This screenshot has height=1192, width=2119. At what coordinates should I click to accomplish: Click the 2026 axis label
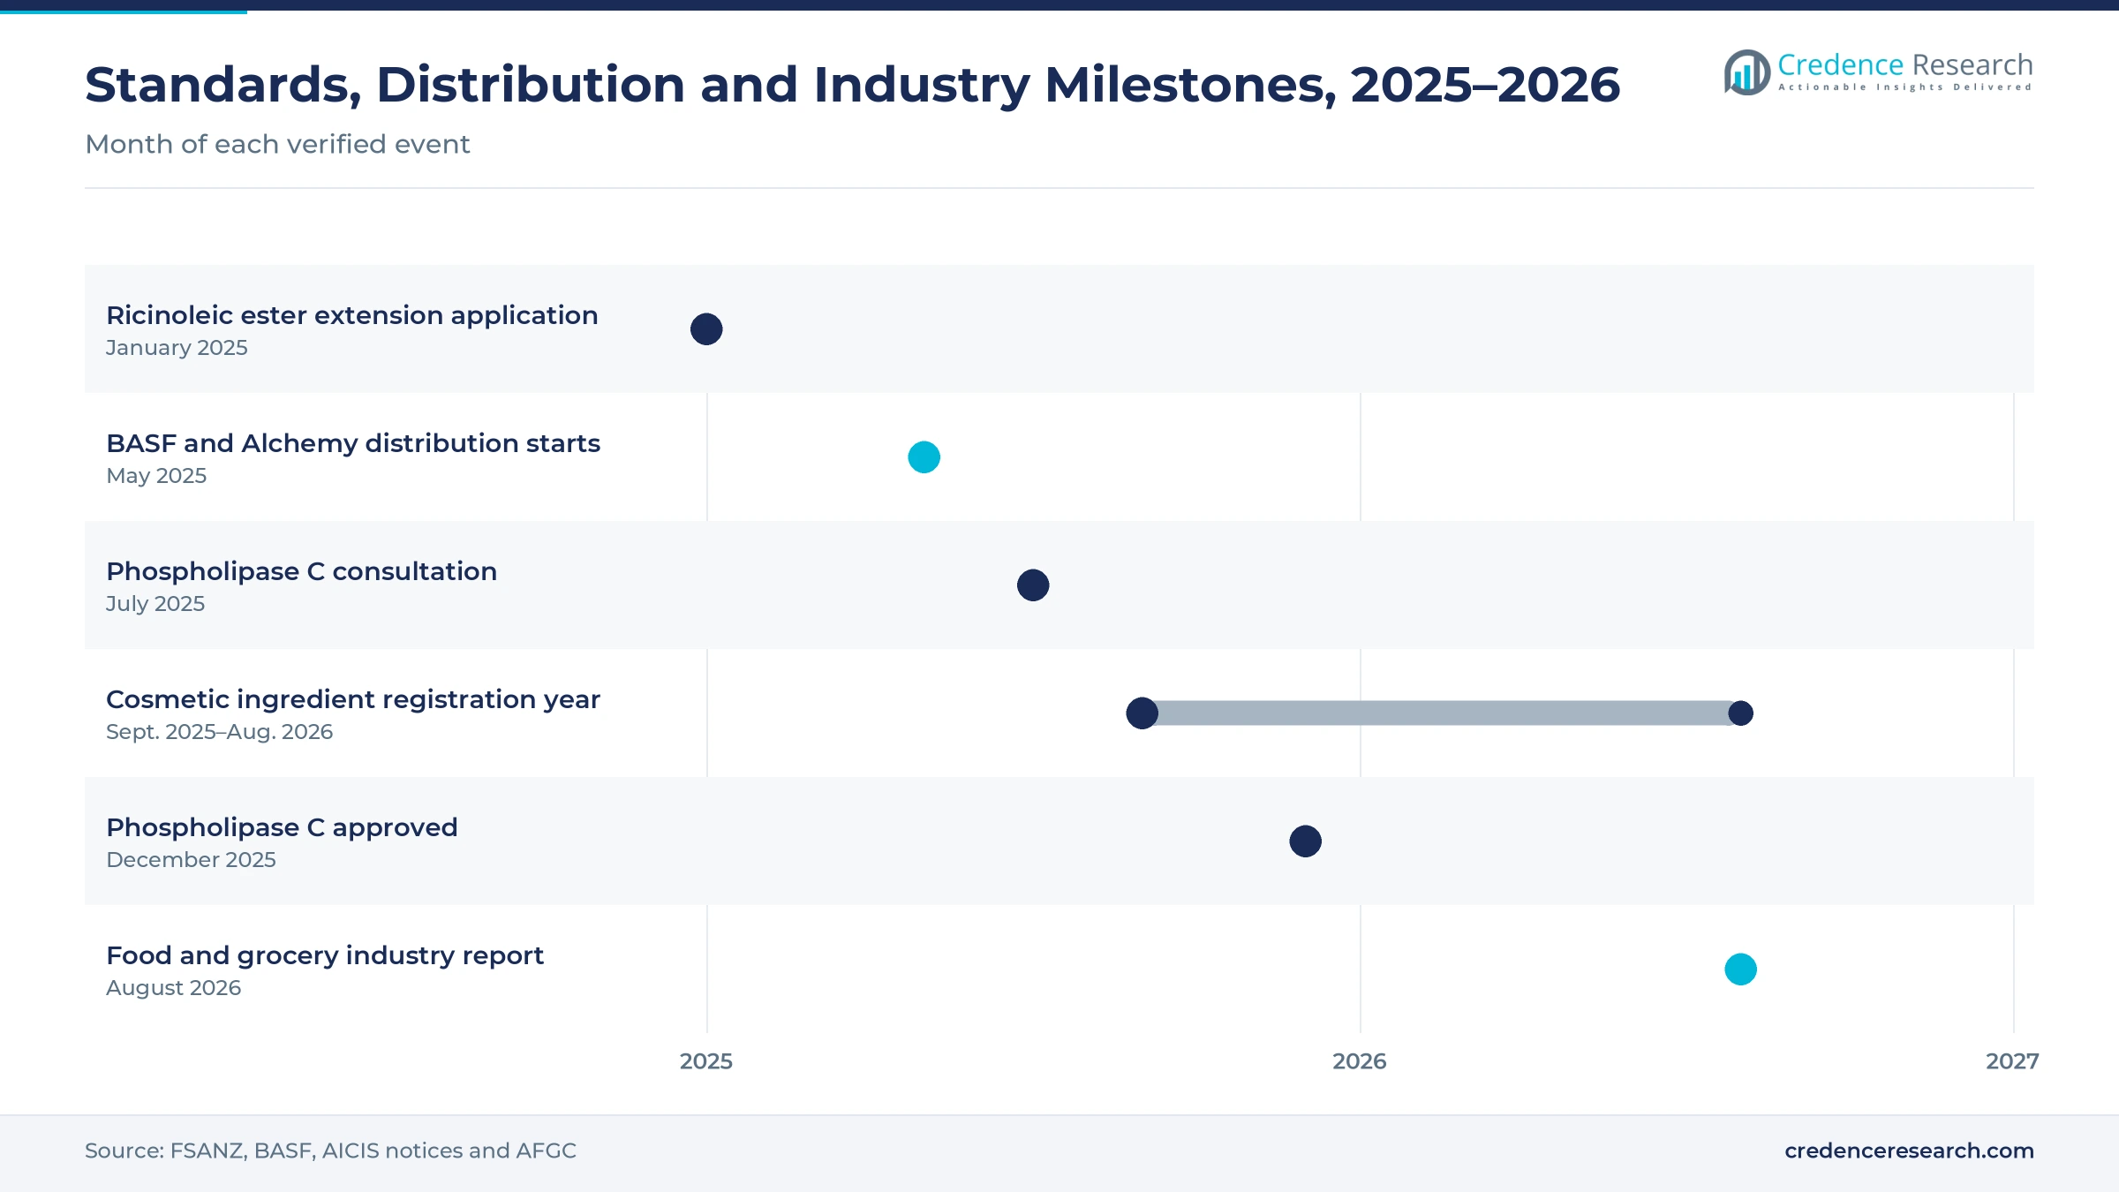coord(1360,1061)
